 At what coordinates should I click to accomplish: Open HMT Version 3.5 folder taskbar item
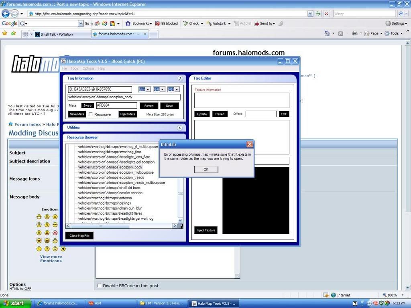(162, 303)
